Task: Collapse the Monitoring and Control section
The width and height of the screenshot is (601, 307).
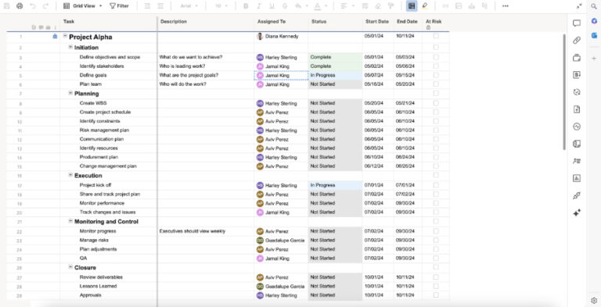Action: [70, 221]
